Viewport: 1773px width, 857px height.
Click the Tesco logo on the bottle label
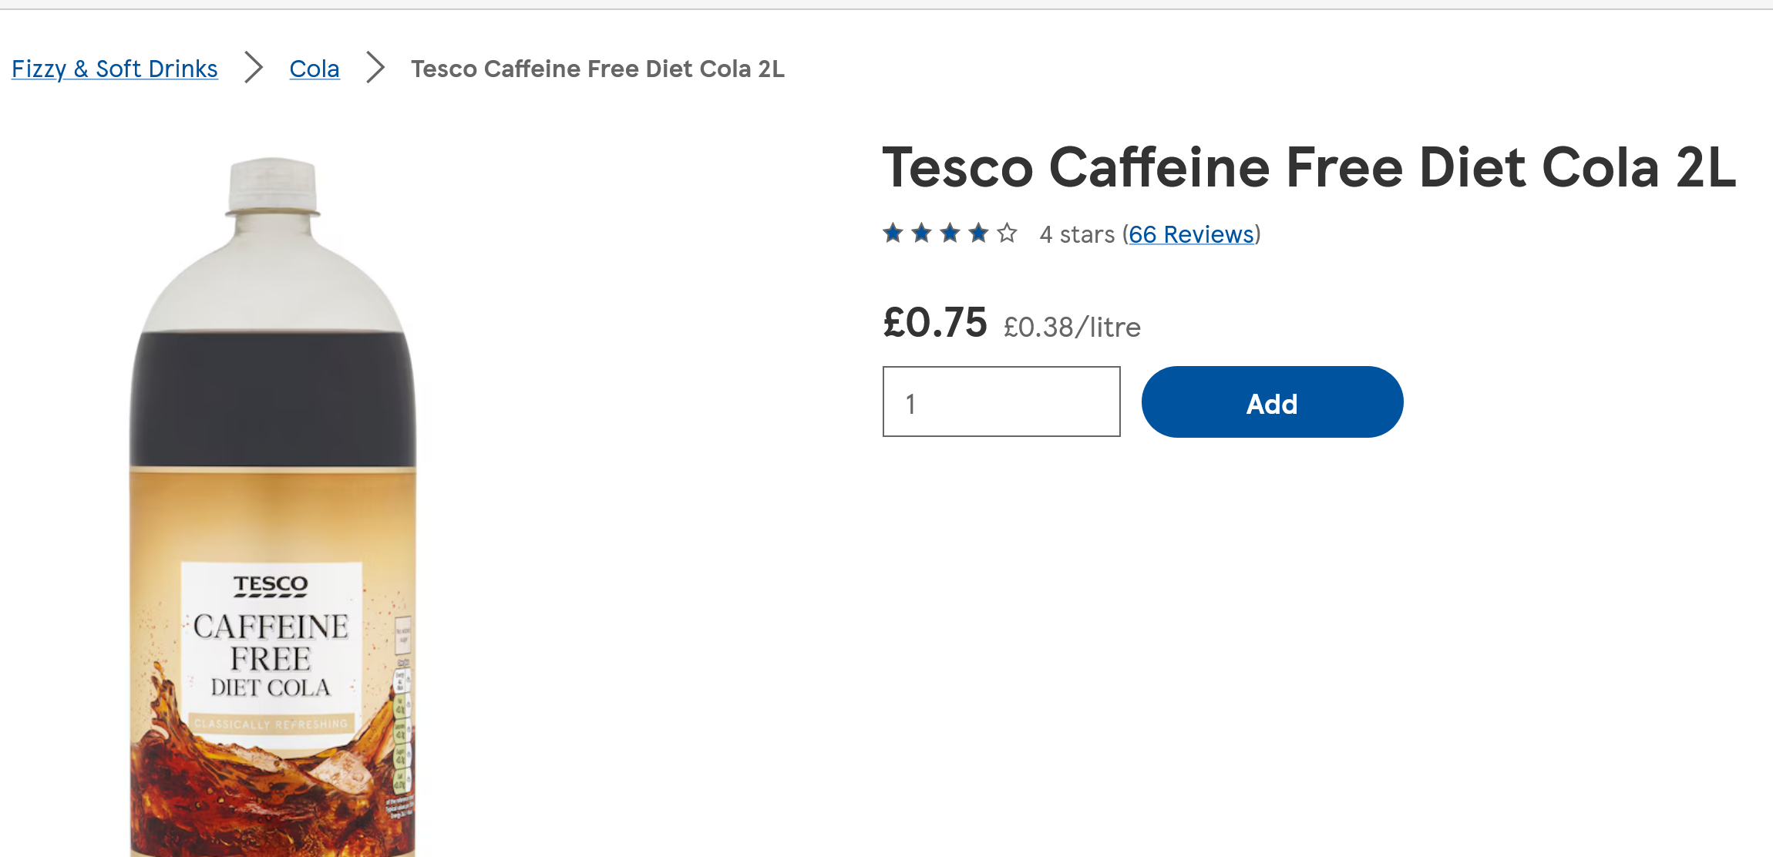pyautogui.click(x=271, y=586)
